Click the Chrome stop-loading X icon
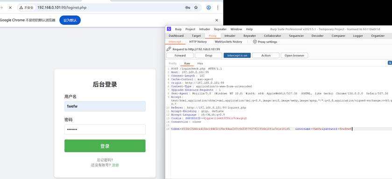This screenshot has height=179, width=392. click(x=10, y=8)
